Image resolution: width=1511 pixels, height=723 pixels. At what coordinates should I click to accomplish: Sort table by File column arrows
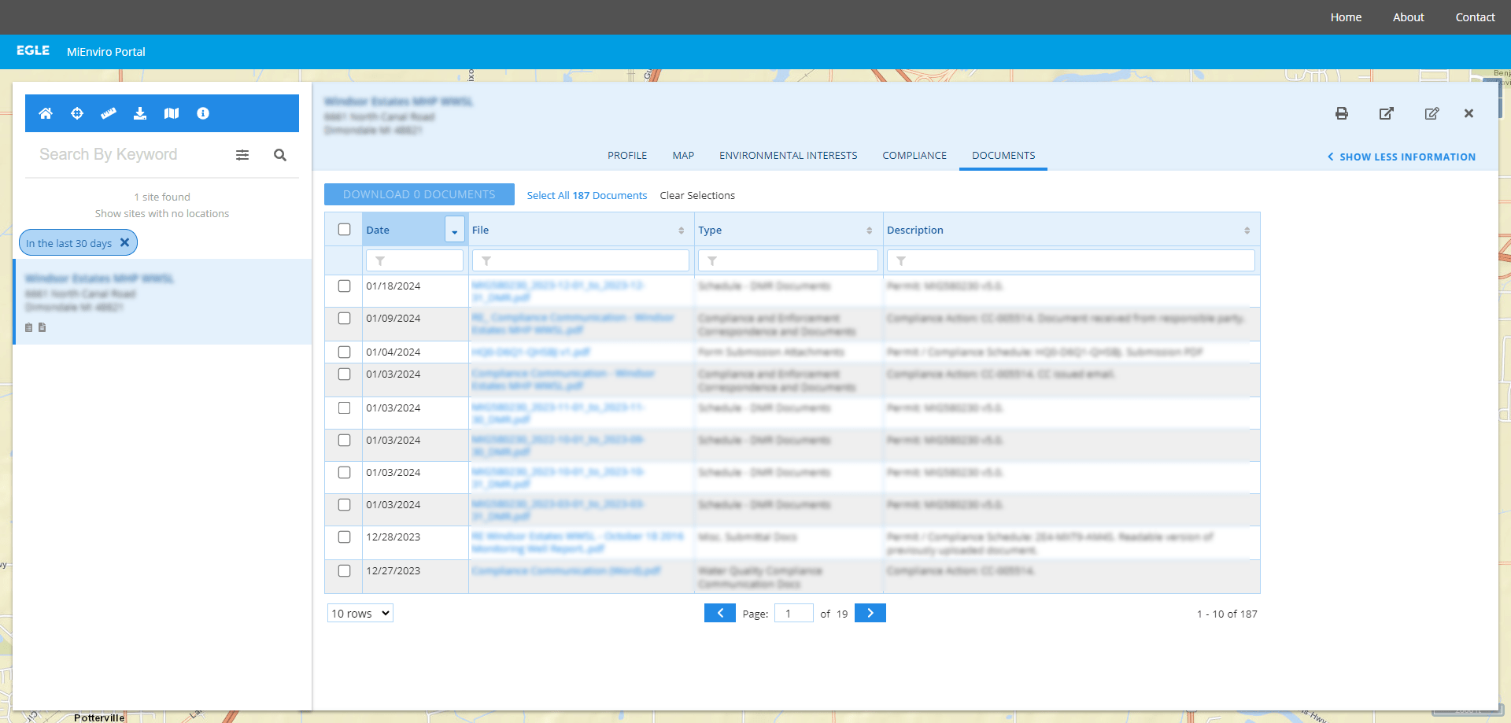pyautogui.click(x=682, y=231)
